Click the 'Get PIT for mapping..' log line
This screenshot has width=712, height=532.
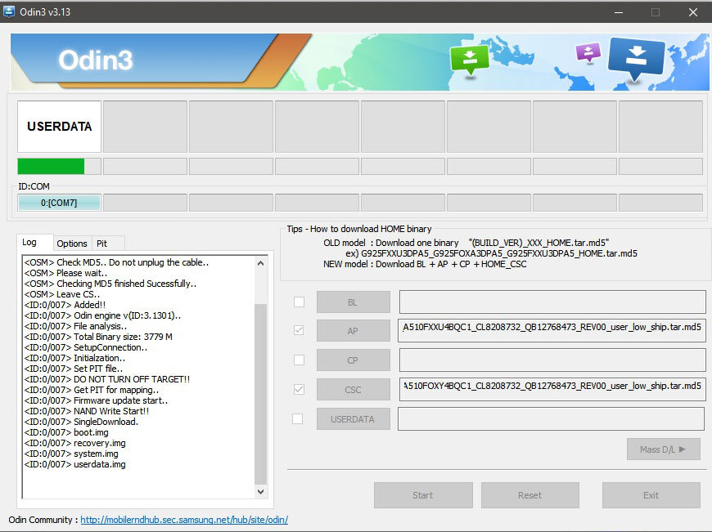pos(92,390)
